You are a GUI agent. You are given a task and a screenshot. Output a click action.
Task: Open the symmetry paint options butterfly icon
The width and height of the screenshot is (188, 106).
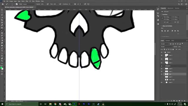[x=88, y=4]
